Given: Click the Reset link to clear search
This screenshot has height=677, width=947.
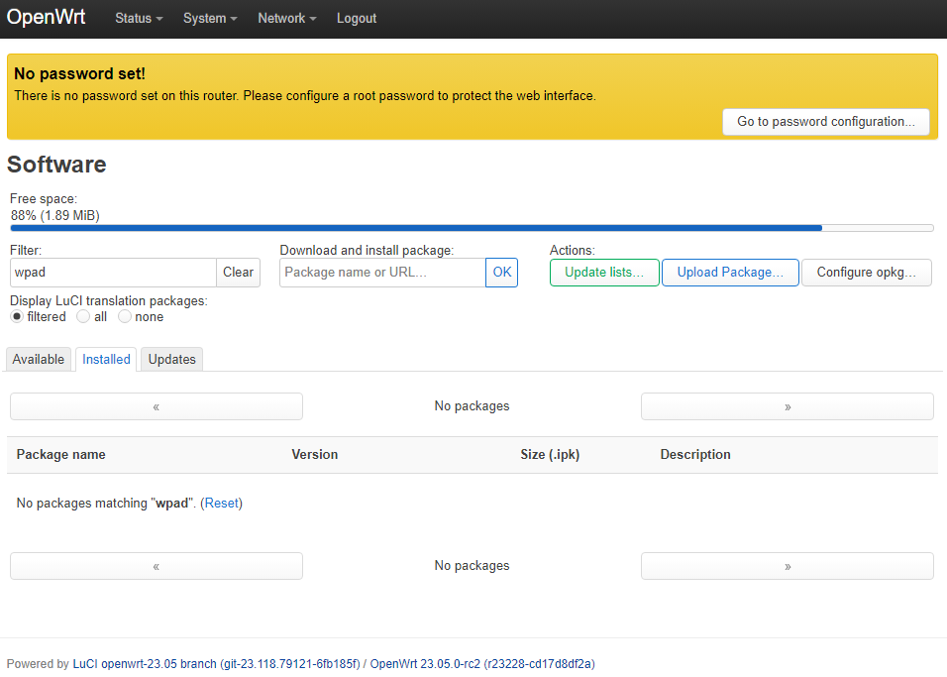Looking at the screenshot, I should pyautogui.click(x=220, y=503).
